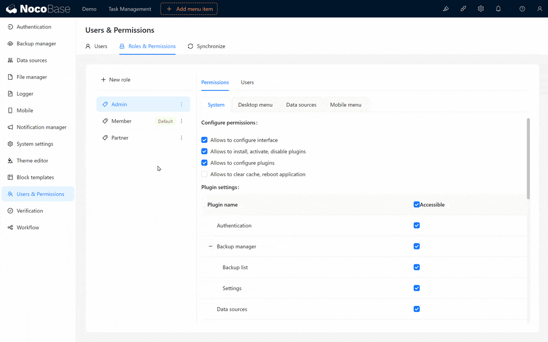548x342 pixels.
Task: Click the New role button
Action: [x=116, y=79]
